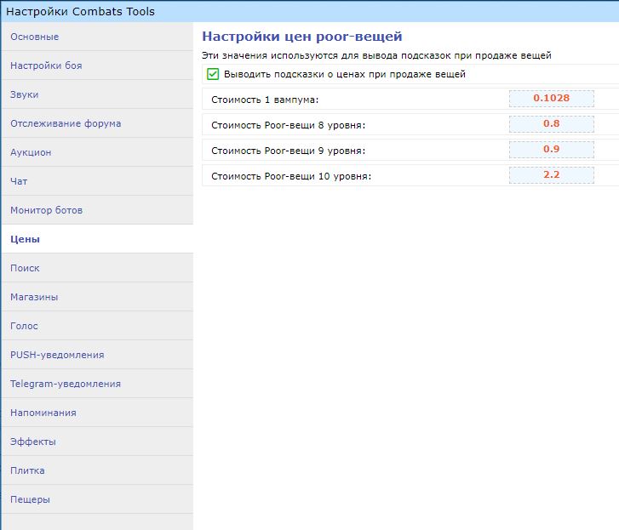Image resolution: width=619 pixels, height=530 pixels.
Task: Switch to Напоминания section
Action: [x=98, y=413]
